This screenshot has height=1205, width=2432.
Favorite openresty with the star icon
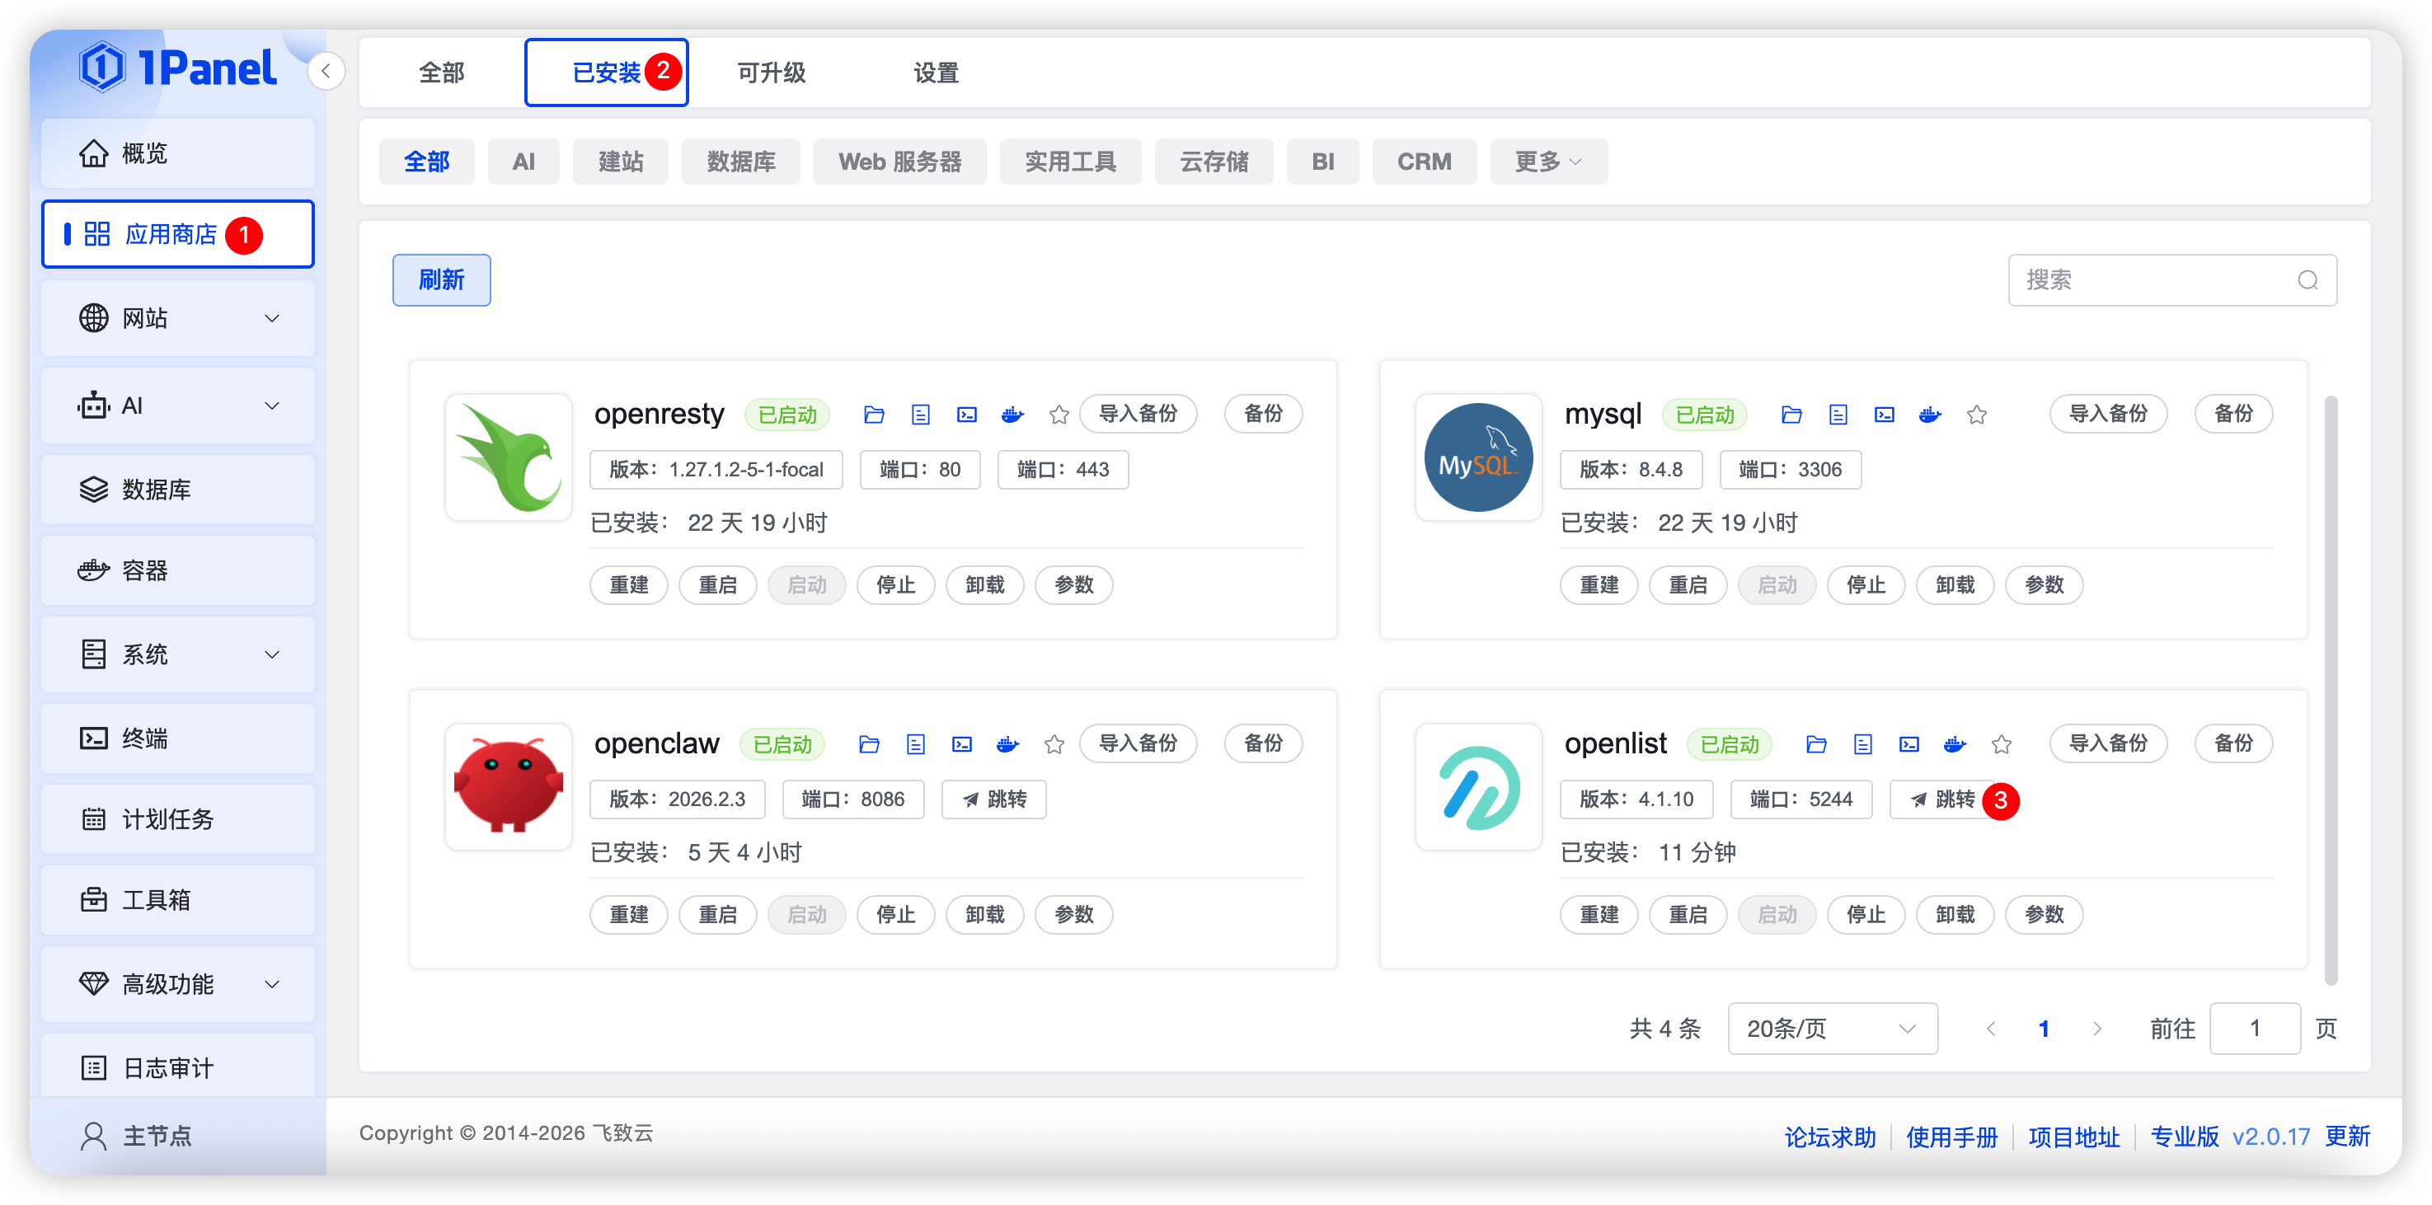1059,415
